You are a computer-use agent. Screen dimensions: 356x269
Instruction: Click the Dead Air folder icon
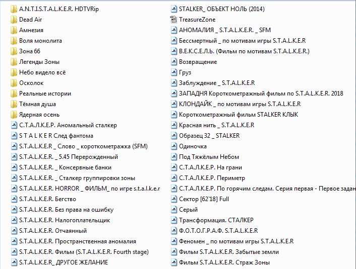point(14,20)
